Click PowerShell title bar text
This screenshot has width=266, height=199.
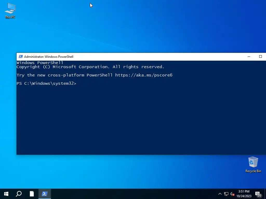[x=49, y=57]
